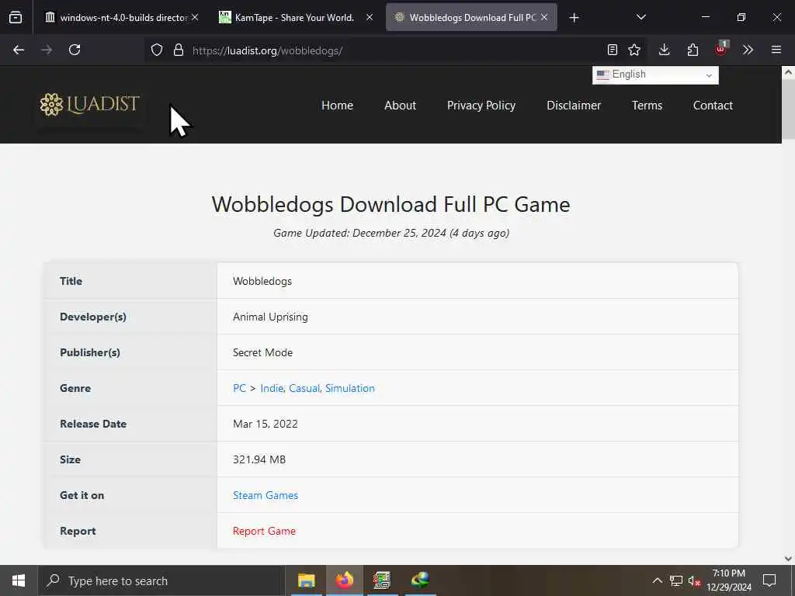Bookmark this page with star
Viewport: 795px width, 596px height.
pos(634,50)
